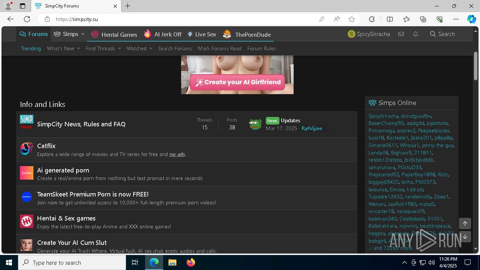Click the SimpCity News forum icon
Screen dimensions: 480x270
pos(27,122)
